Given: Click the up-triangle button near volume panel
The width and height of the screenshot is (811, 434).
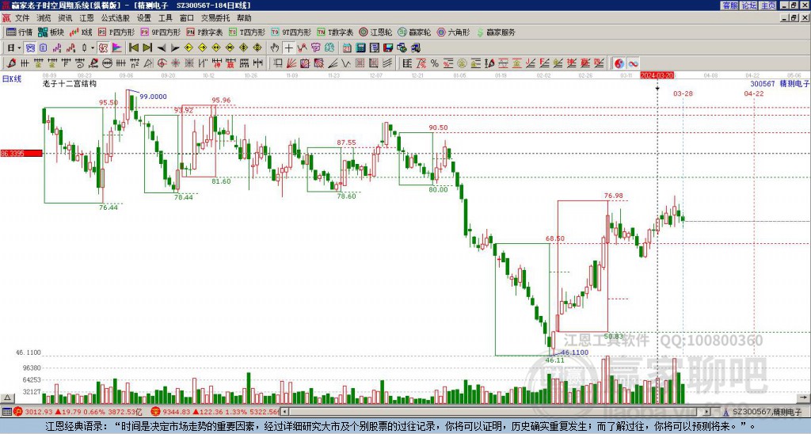Looking at the screenshot, I should [x=7, y=398].
